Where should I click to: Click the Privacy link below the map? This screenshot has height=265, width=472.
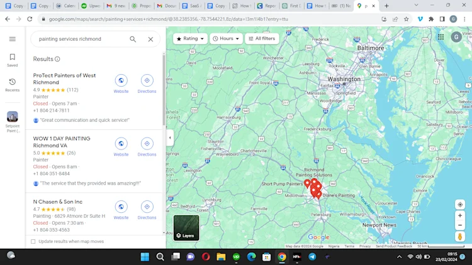click(365, 246)
